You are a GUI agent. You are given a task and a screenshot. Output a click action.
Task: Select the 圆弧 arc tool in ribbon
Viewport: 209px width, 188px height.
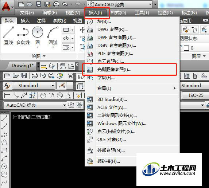point(53,36)
